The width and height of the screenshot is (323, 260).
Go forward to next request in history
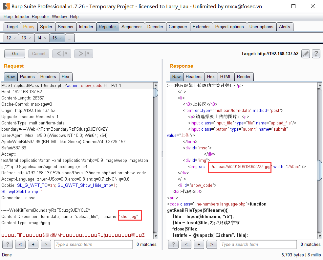pos(81,54)
